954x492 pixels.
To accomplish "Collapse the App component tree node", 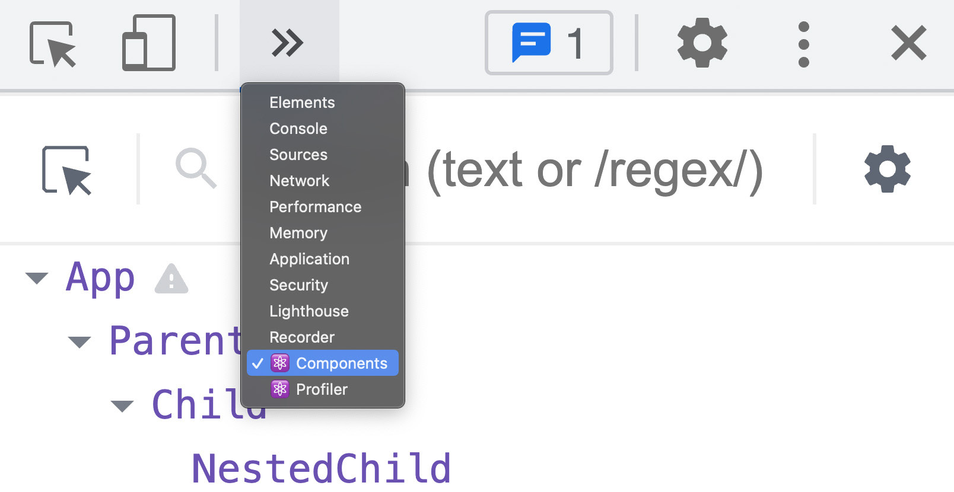I will 37,277.
